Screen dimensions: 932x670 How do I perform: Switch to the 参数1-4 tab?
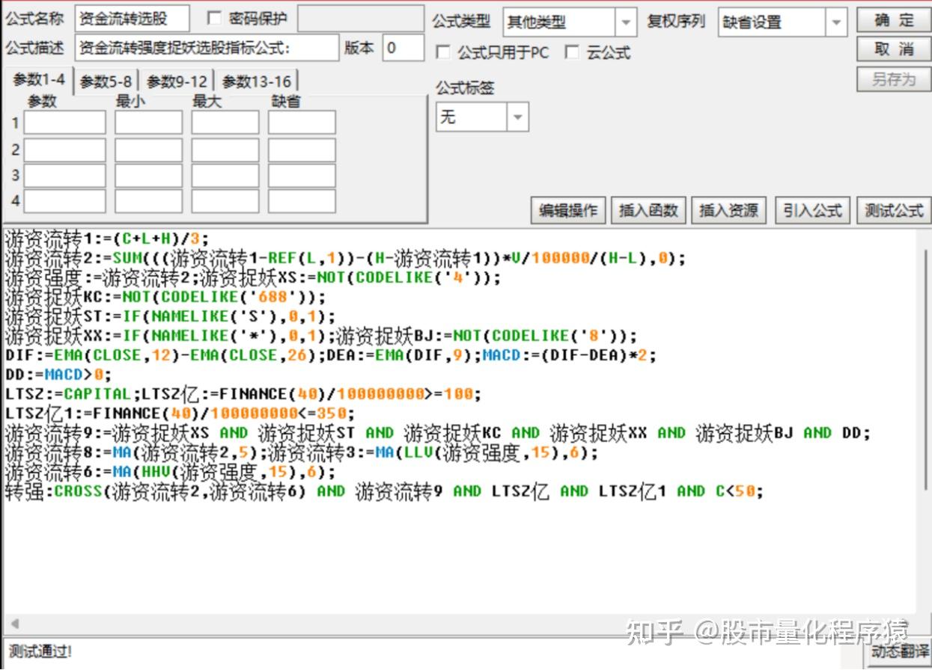pos(38,80)
